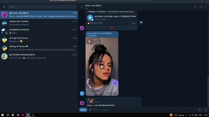Open the INTERNET MAGAZIN (BETA) chat
The image size is (209, 117).
point(39,56)
